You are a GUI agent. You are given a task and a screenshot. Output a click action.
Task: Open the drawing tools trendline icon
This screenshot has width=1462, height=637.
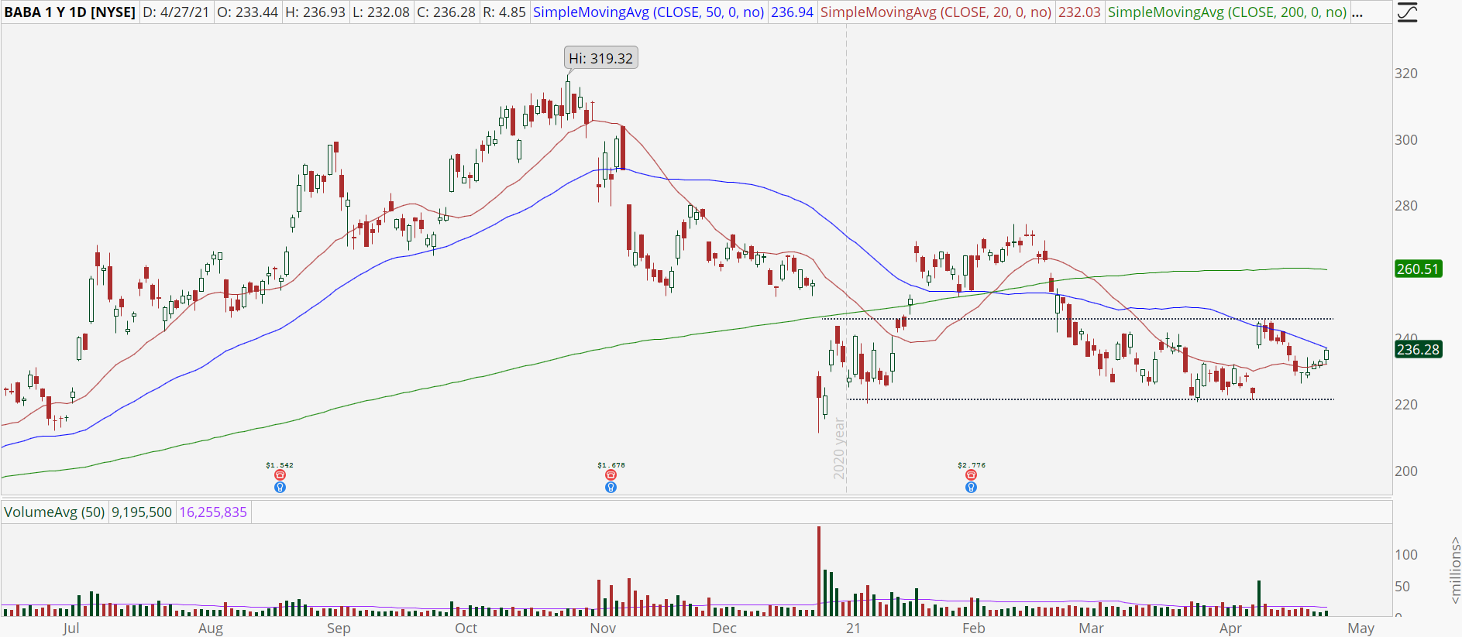click(x=1408, y=12)
